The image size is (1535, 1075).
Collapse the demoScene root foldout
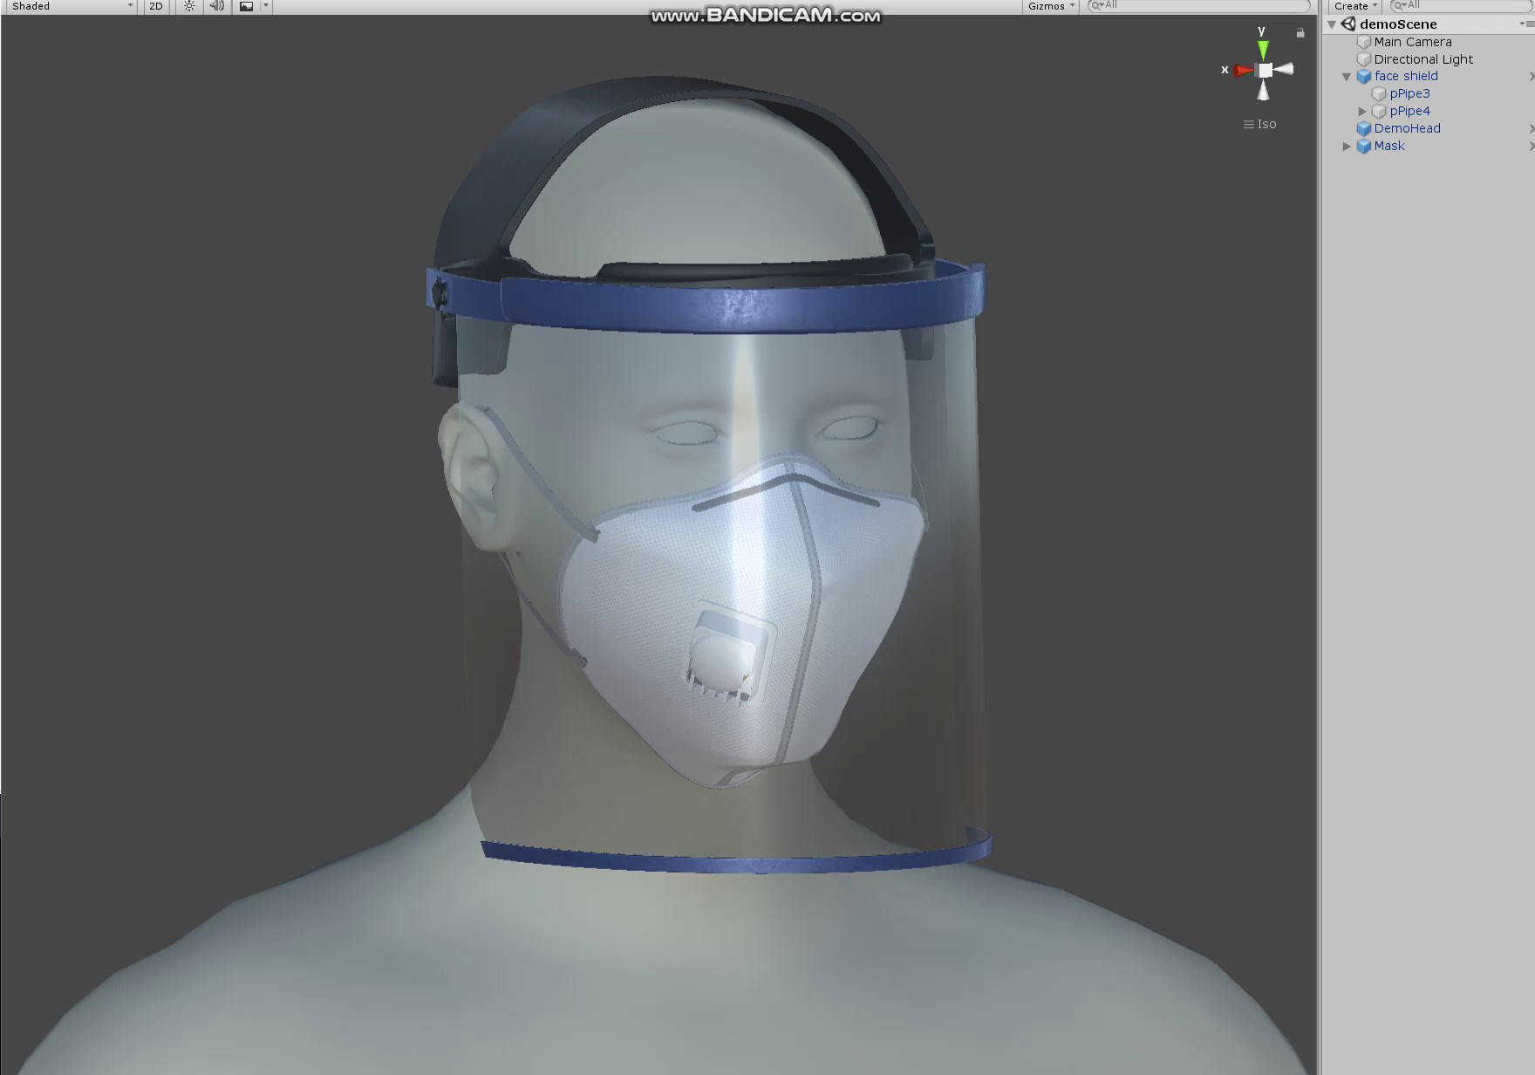(x=1332, y=24)
